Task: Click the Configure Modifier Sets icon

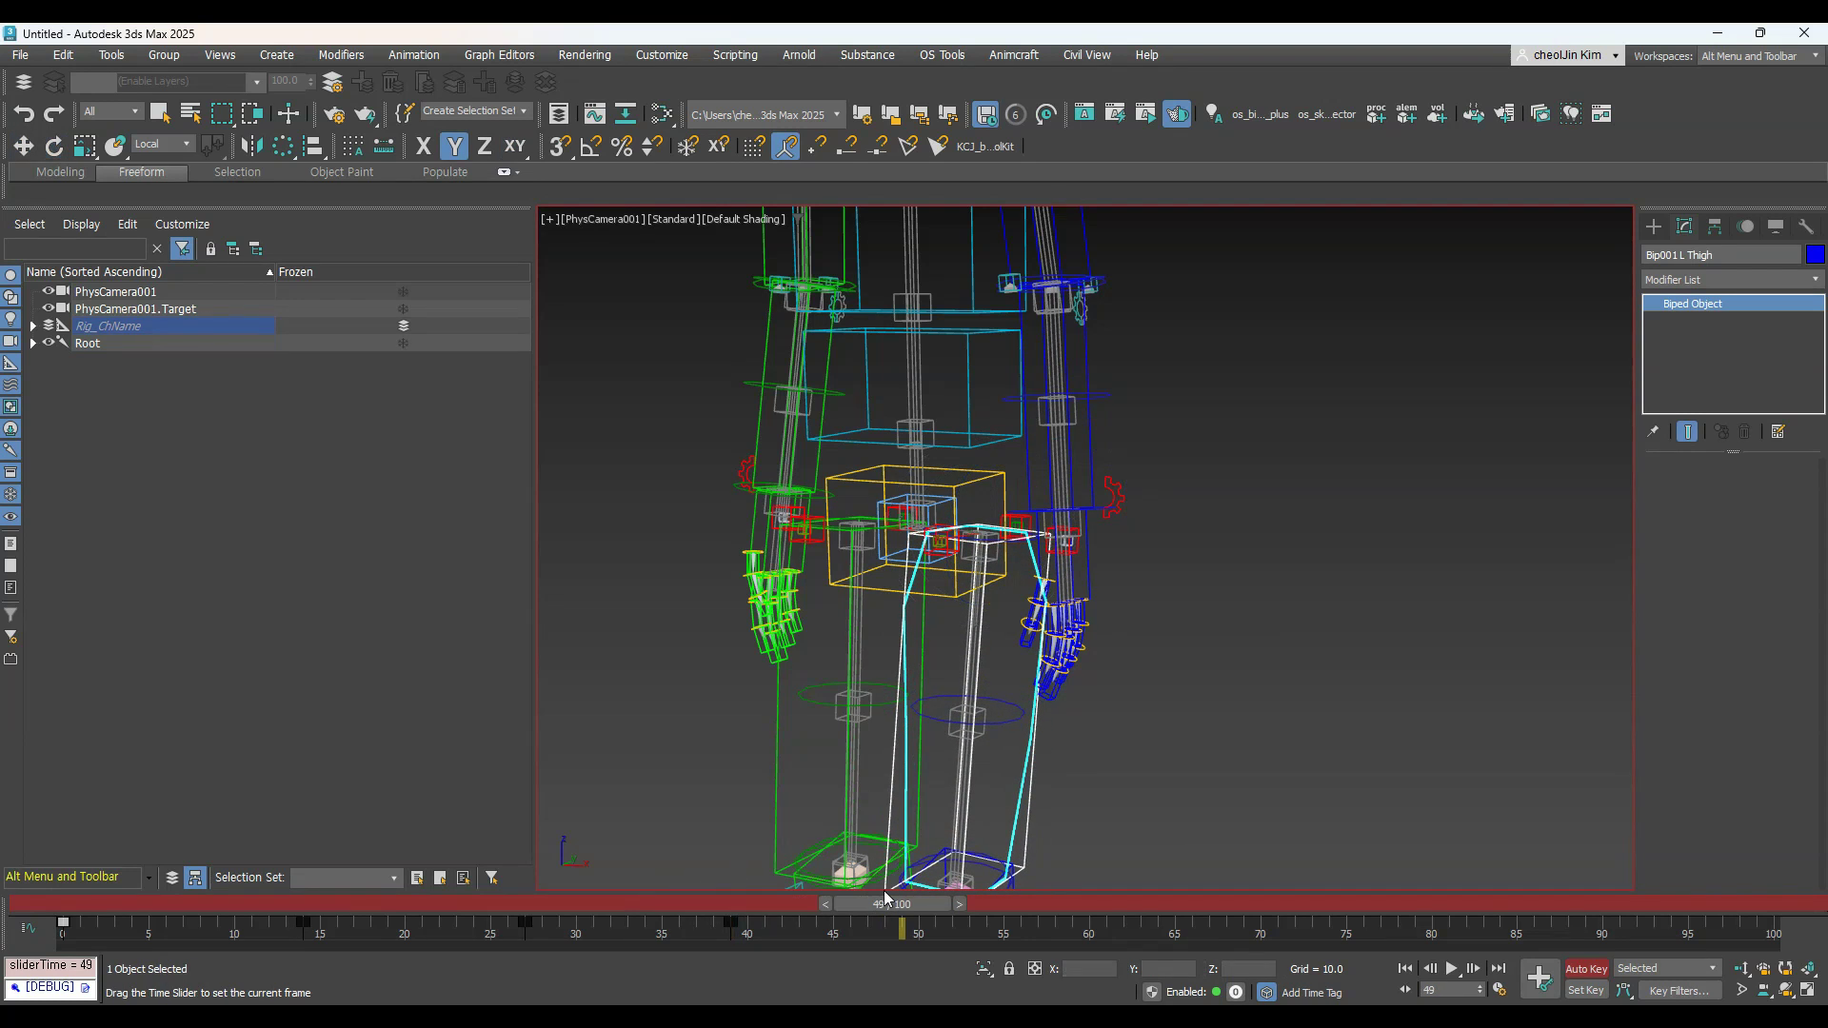Action: (1778, 432)
